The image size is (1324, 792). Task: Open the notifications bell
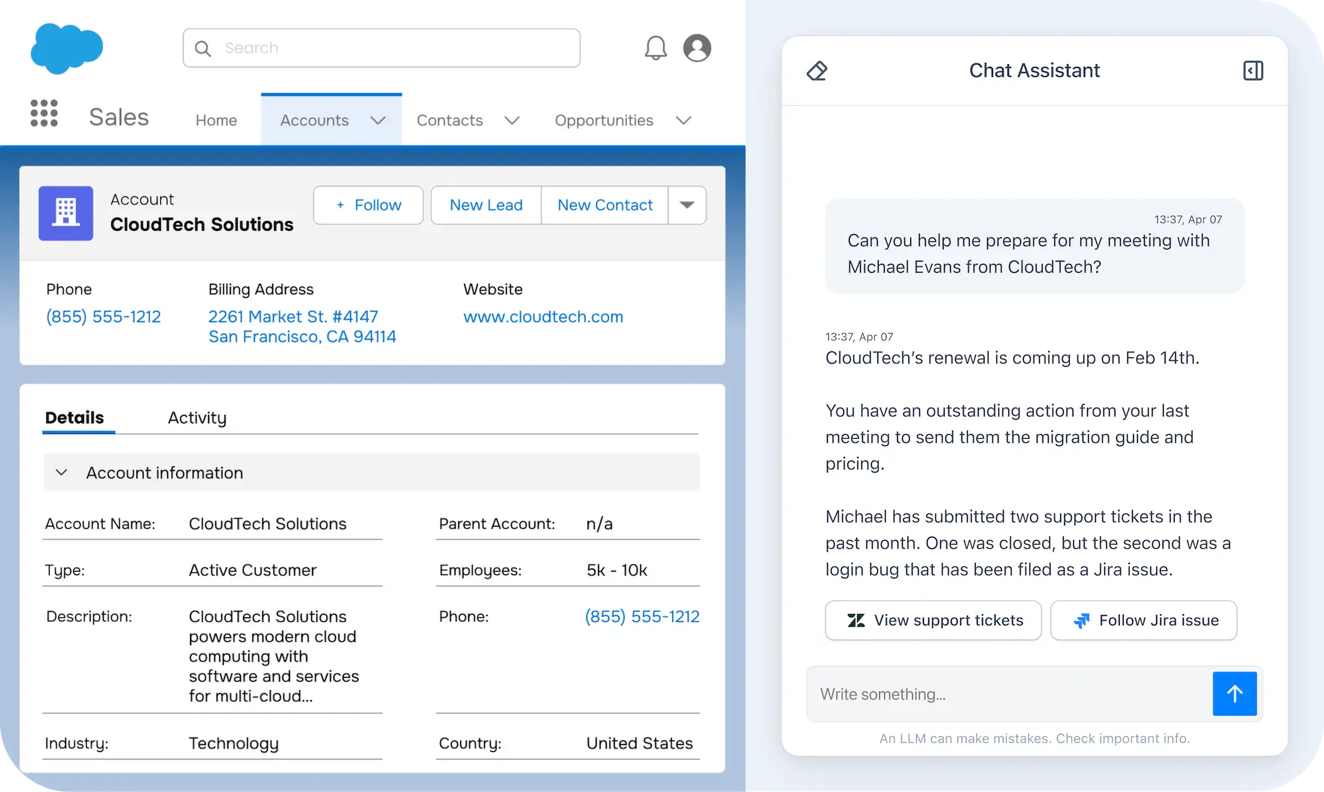pyautogui.click(x=655, y=48)
